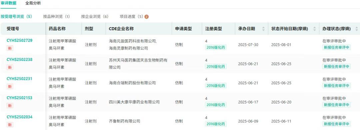The image size is (360, 130).
Task: Click drug name in CYHS2502034 row
Action: [62, 121]
